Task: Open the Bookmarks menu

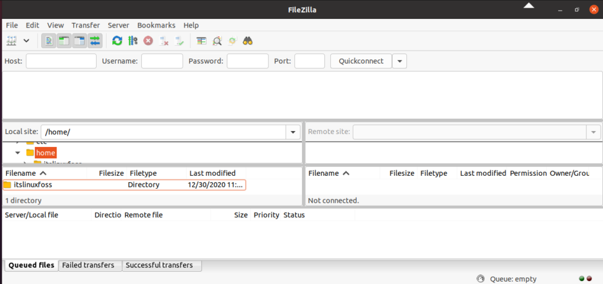Action: [156, 25]
